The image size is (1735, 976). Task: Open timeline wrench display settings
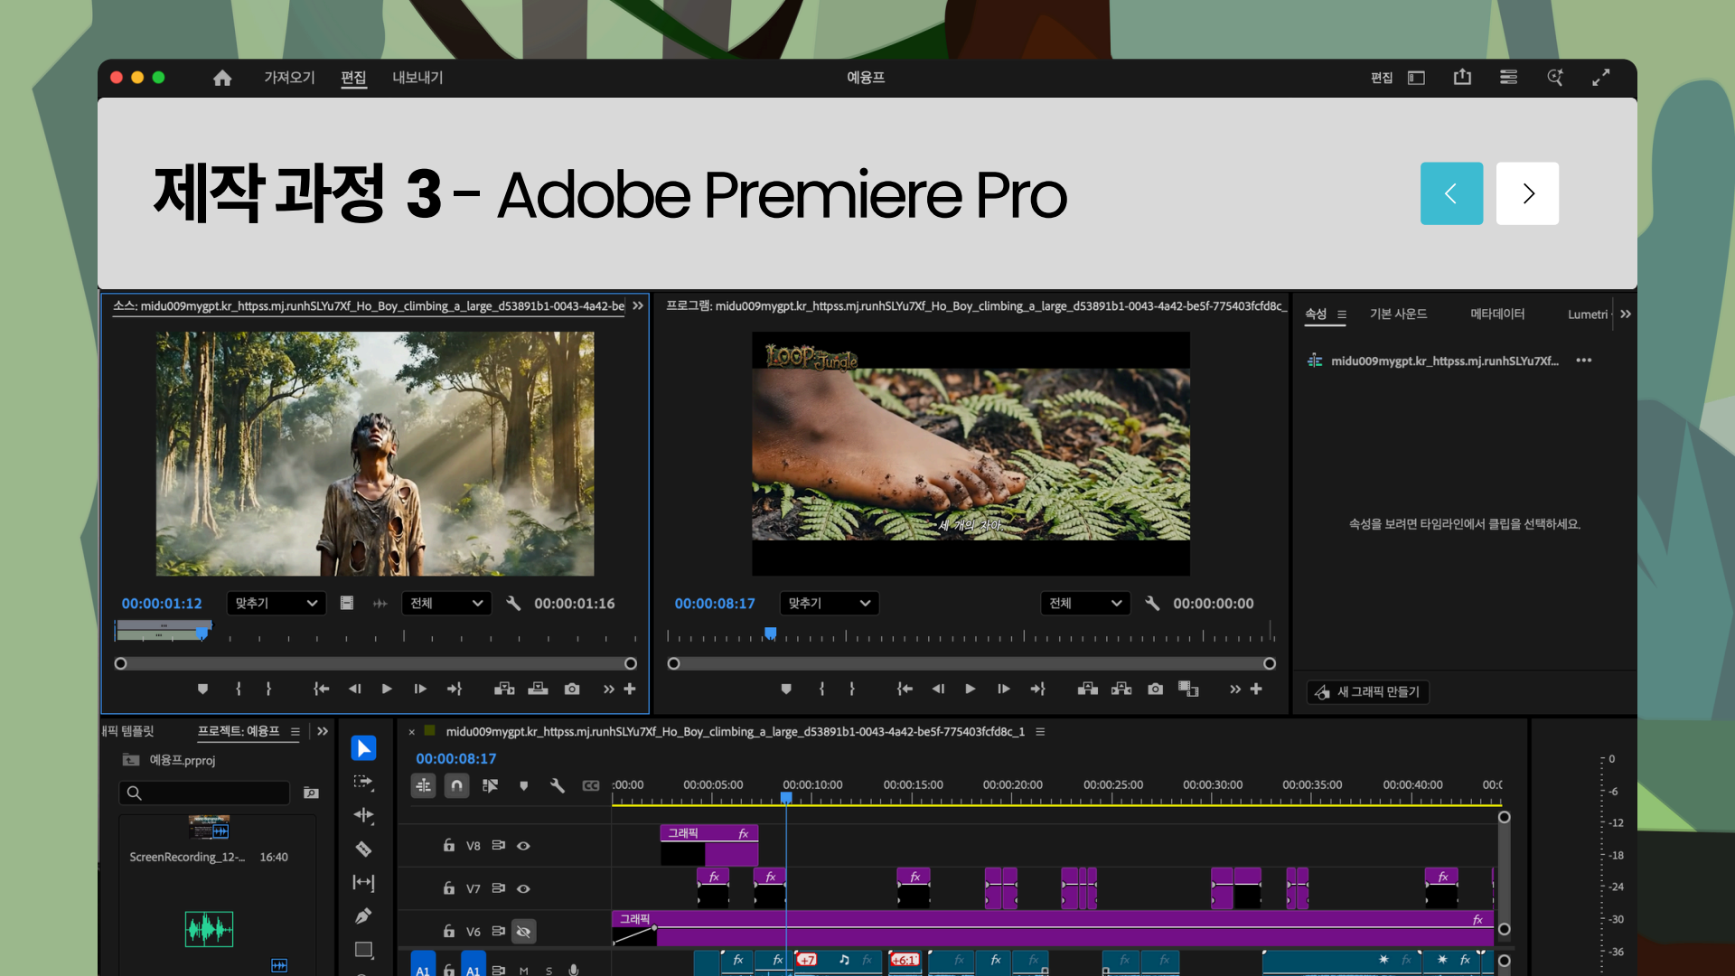tap(557, 785)
